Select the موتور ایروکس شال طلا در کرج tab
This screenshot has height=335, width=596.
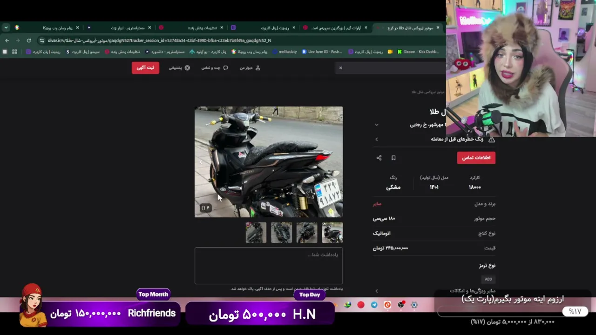point(407,28)
